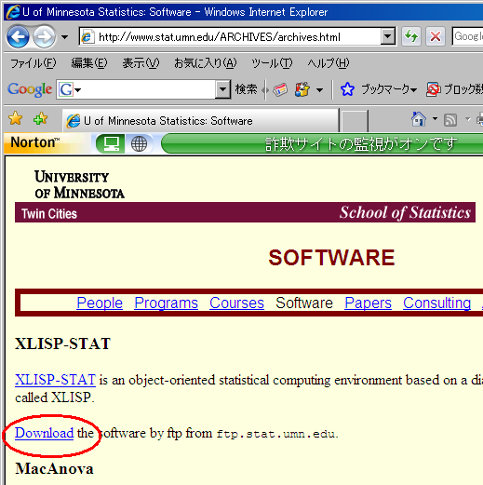The width and height of the screenshot is (483, 485).
Task: Follow the XLISP-STAT hyperlink
Action: click(x=55, y=380)
